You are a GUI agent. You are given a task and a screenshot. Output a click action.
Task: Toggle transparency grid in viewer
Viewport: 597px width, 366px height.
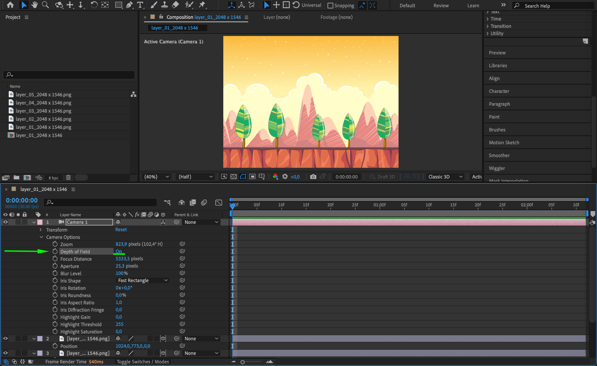[233, 177]
